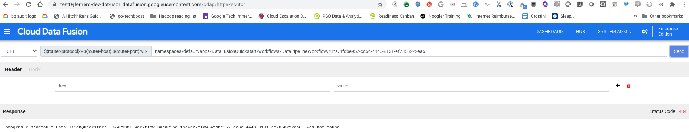Image resolution: width=689 pixels, height=132 pixels.
Task: Open the DASHBOARD link
Action: coord(549,32)
